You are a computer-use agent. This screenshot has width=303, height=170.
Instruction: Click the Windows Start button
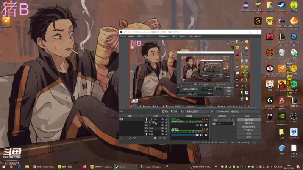(x=4, y=167)
